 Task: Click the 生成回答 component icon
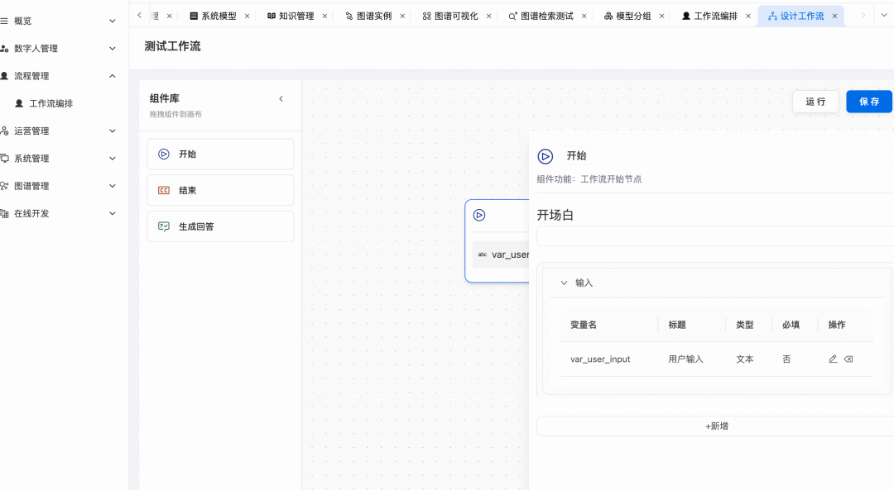point(164,226)
